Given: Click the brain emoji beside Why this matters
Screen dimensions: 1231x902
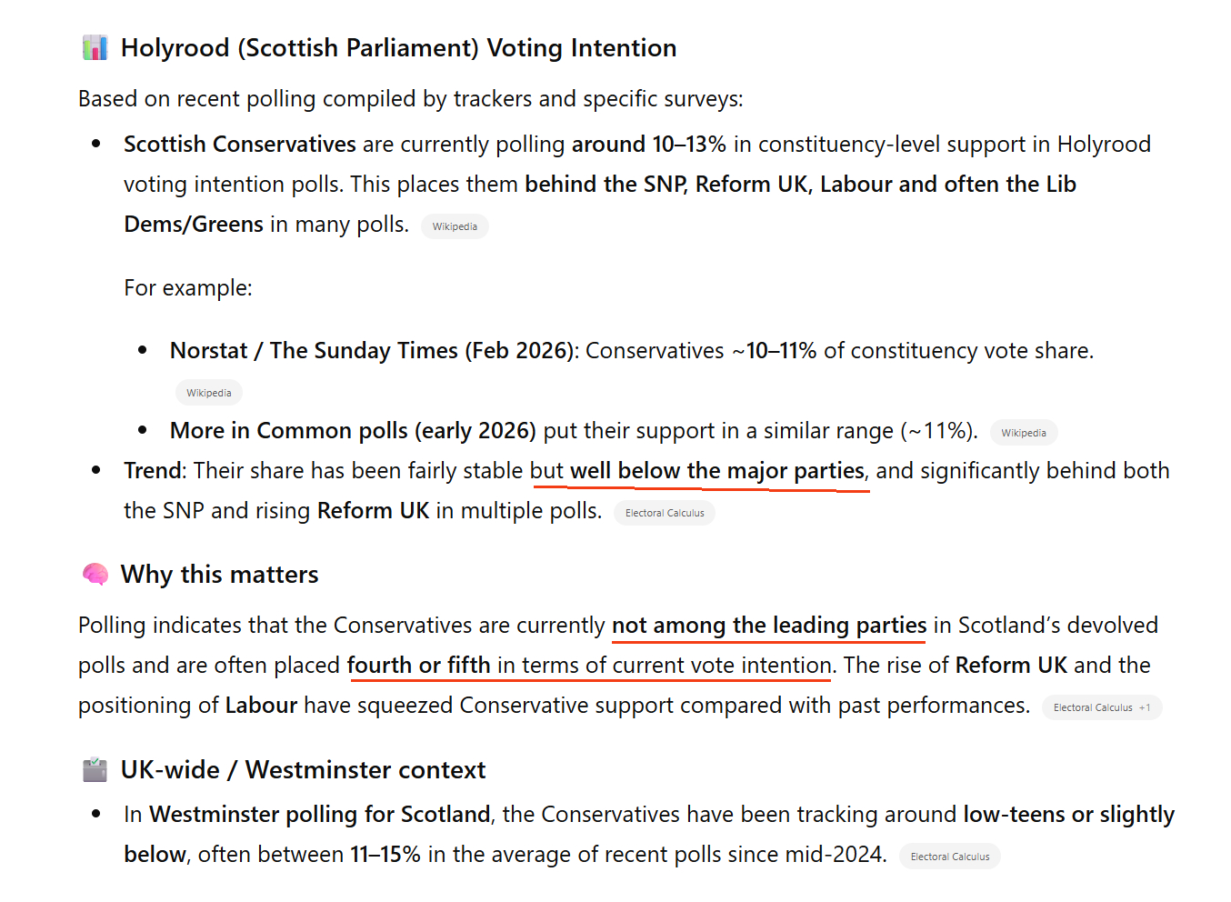Looking at the screenshot, I should (x=95, y=574).
